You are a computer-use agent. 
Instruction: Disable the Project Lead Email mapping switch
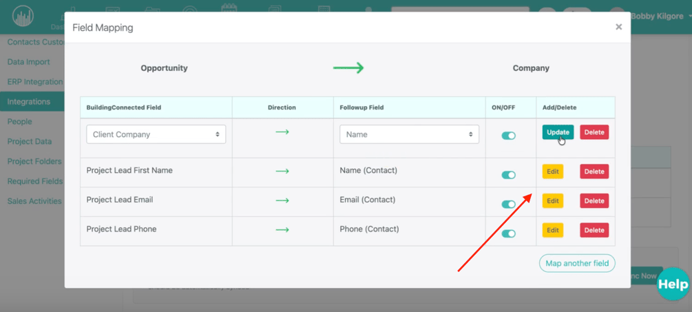point(508,205)
